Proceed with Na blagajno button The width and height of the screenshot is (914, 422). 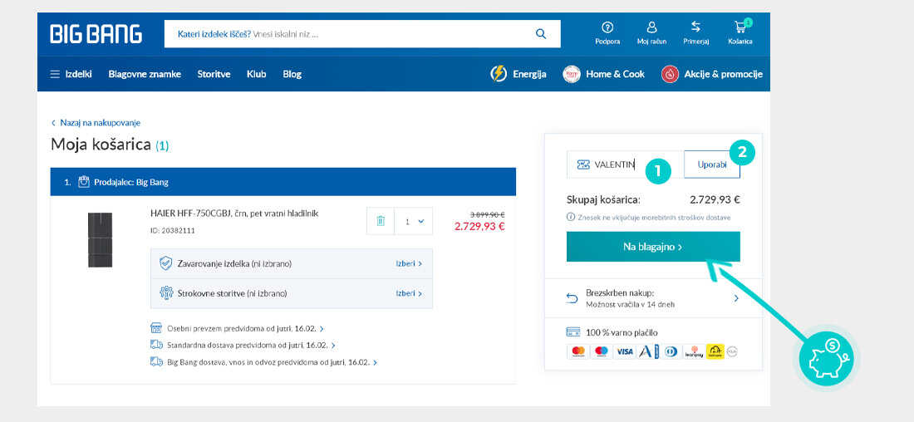click(653, 247)
